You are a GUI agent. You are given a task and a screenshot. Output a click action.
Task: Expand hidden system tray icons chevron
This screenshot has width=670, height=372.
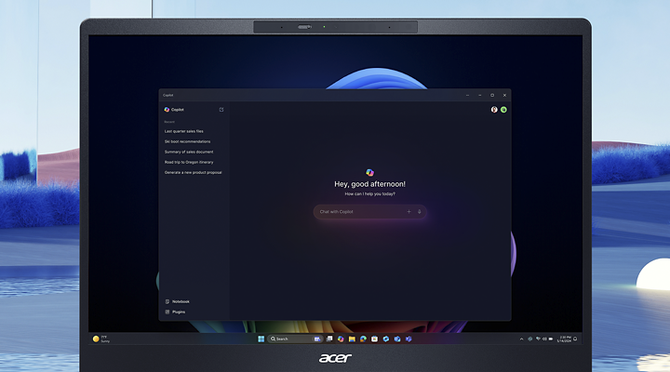522,339
